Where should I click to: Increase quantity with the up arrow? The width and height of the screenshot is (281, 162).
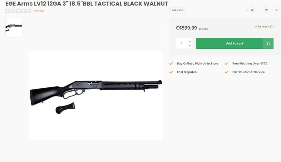click(x=190, y=41)
